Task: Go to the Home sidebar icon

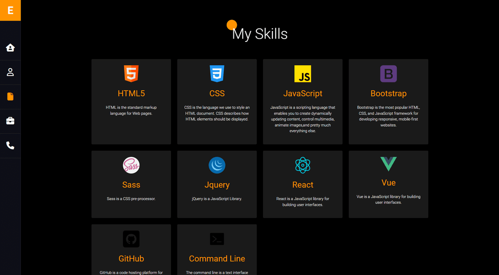Action: 10,48
